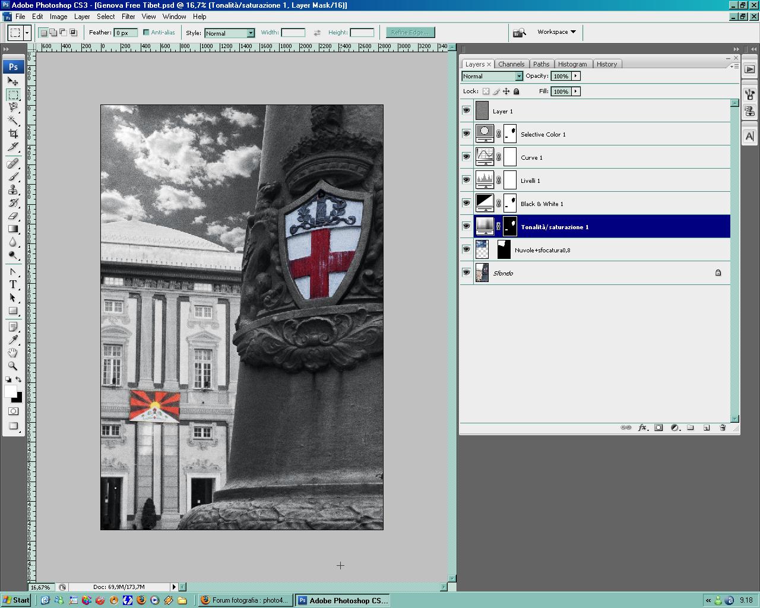Hide the Tonalità/saturazione 1 layer
Image resolution: width=760 pixels, height=608 pixels.
[x=467, y=226]
